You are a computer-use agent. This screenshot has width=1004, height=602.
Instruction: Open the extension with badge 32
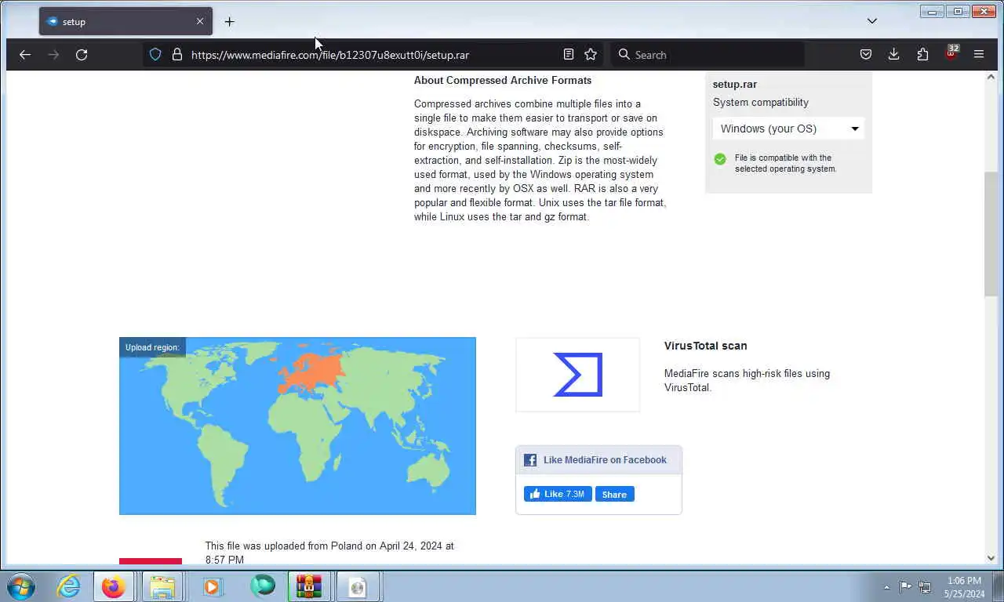coord(951,53)
